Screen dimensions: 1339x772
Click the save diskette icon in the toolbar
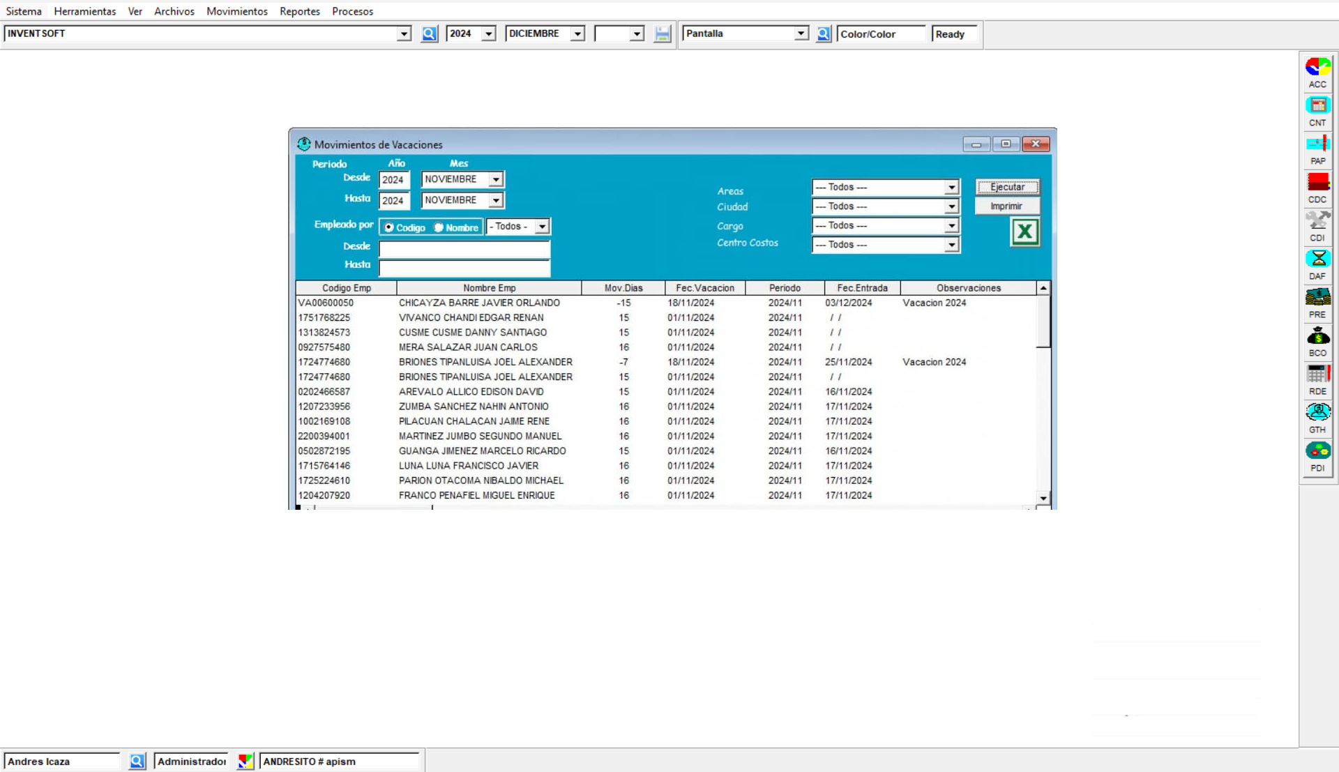tap(661, 33)
